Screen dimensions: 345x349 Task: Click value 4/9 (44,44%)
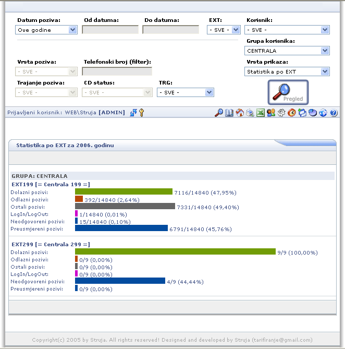tap(185, 282)
